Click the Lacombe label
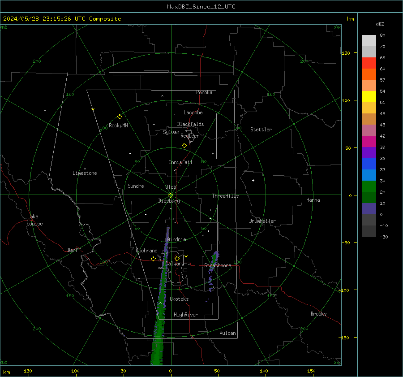This screenshot has width=403, height=377. tap(193, 113)
